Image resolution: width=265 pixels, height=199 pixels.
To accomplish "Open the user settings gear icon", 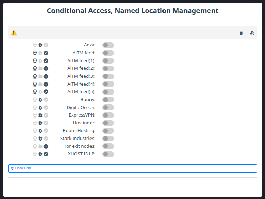I will point(252,33).
